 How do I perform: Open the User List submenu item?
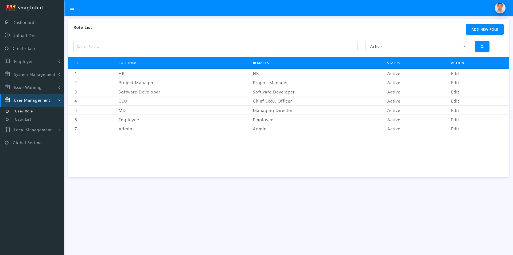[x=23, y=120]
